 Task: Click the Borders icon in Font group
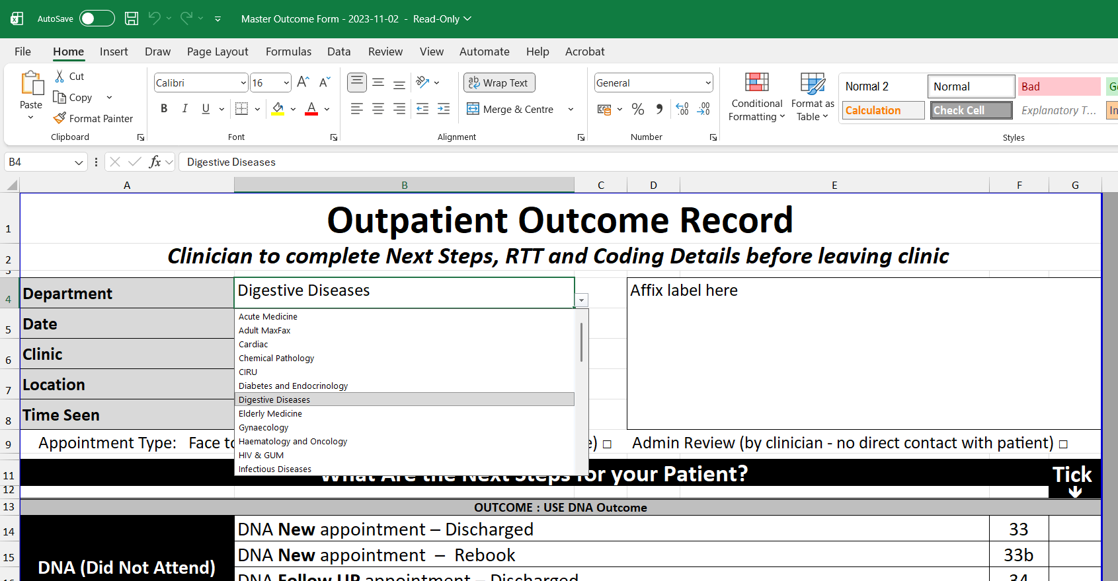pos(242,109)
